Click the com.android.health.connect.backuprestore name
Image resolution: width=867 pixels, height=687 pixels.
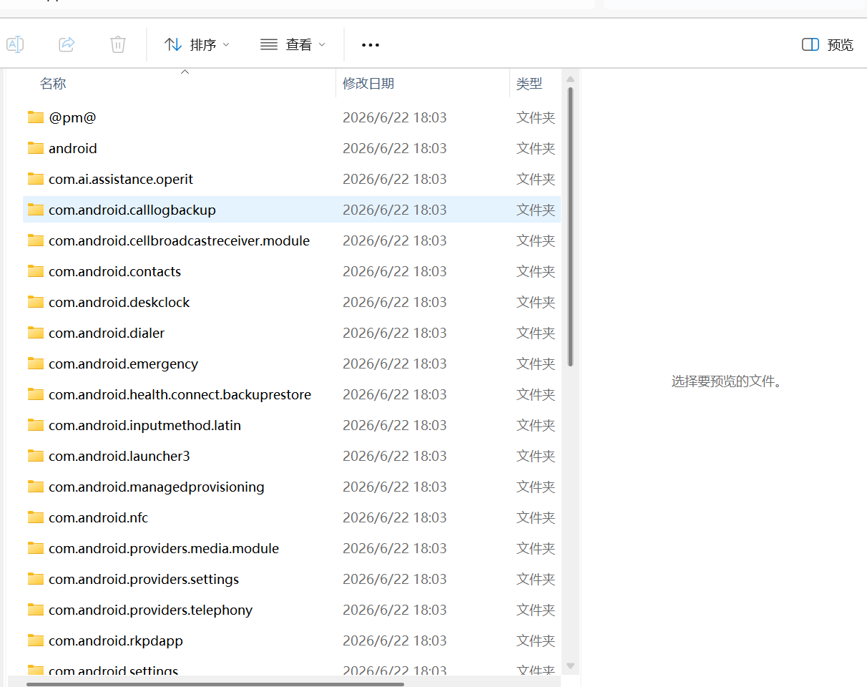click(x=180, y=394)
